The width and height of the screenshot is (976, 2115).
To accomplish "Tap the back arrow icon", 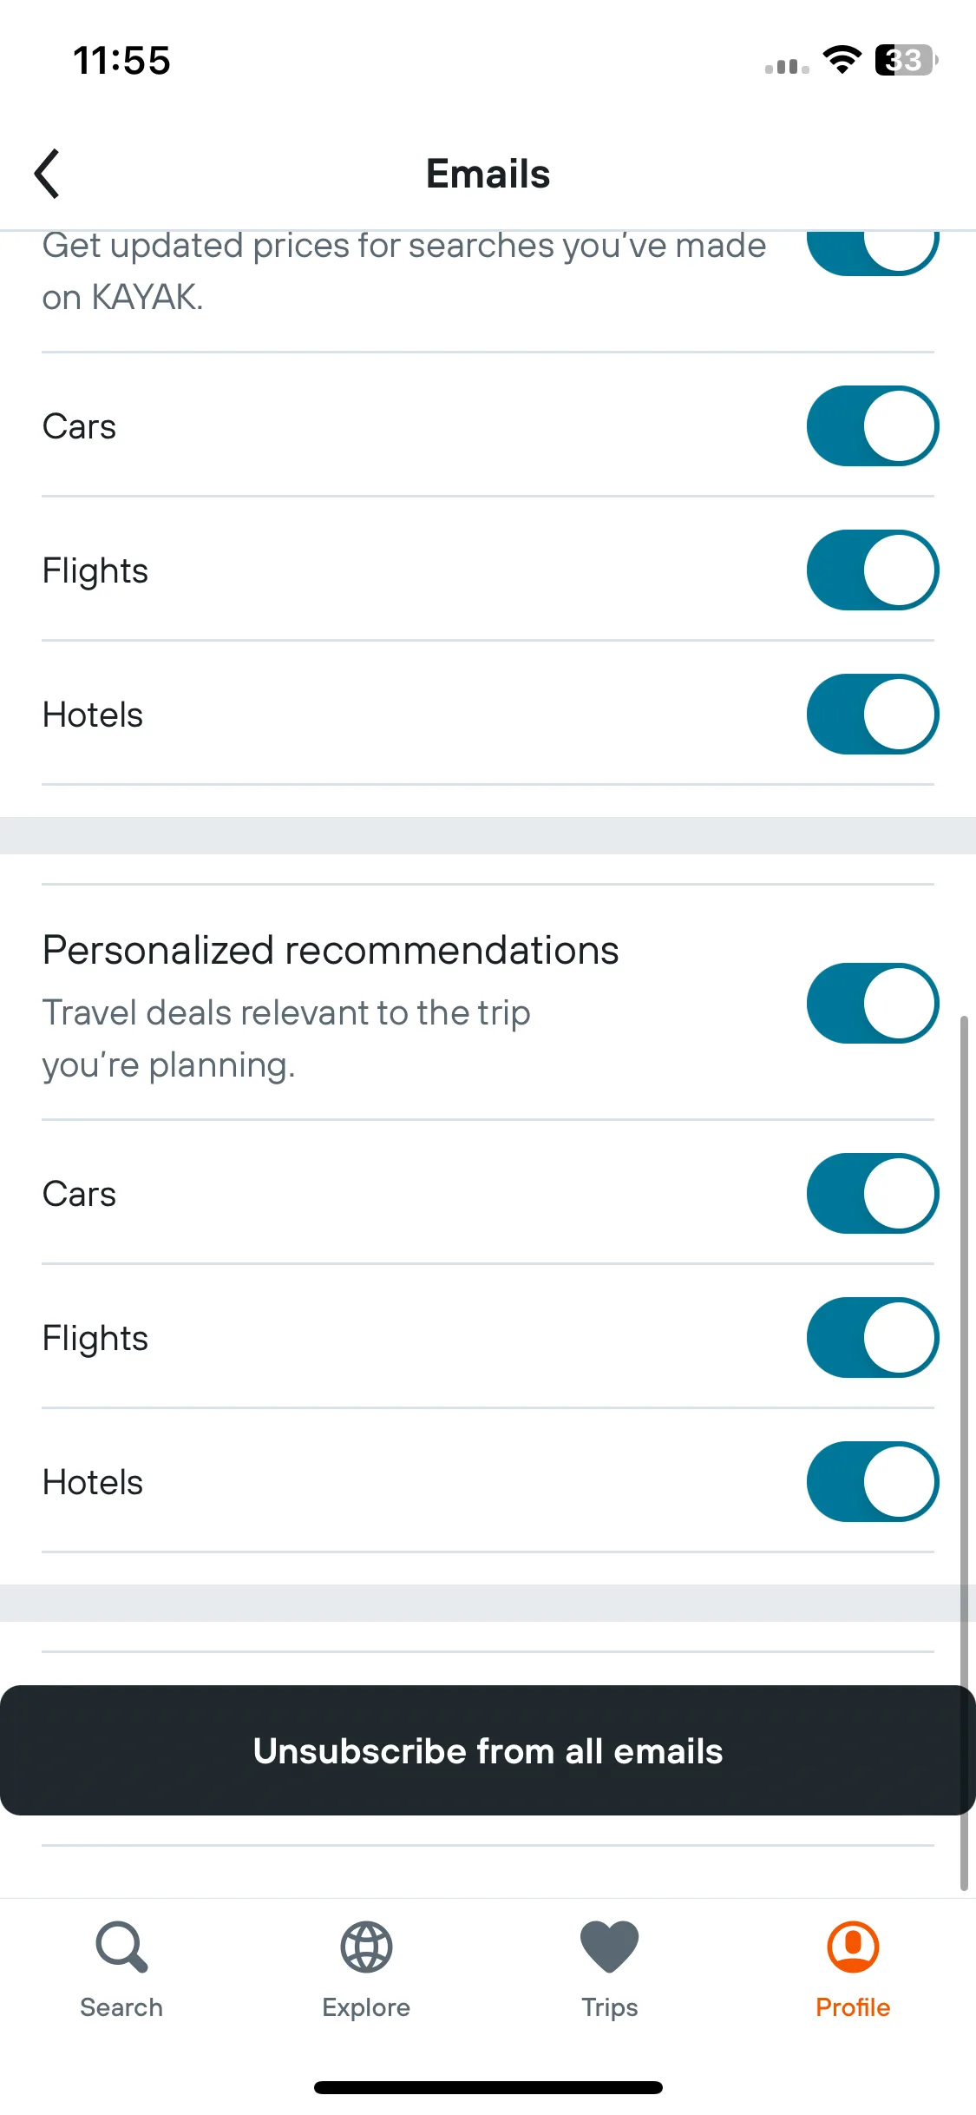I will tap(47, 174).
